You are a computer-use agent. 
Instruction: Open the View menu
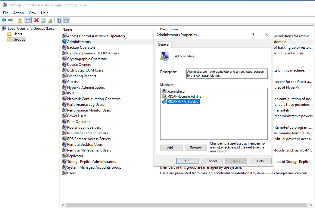point(32,13)
